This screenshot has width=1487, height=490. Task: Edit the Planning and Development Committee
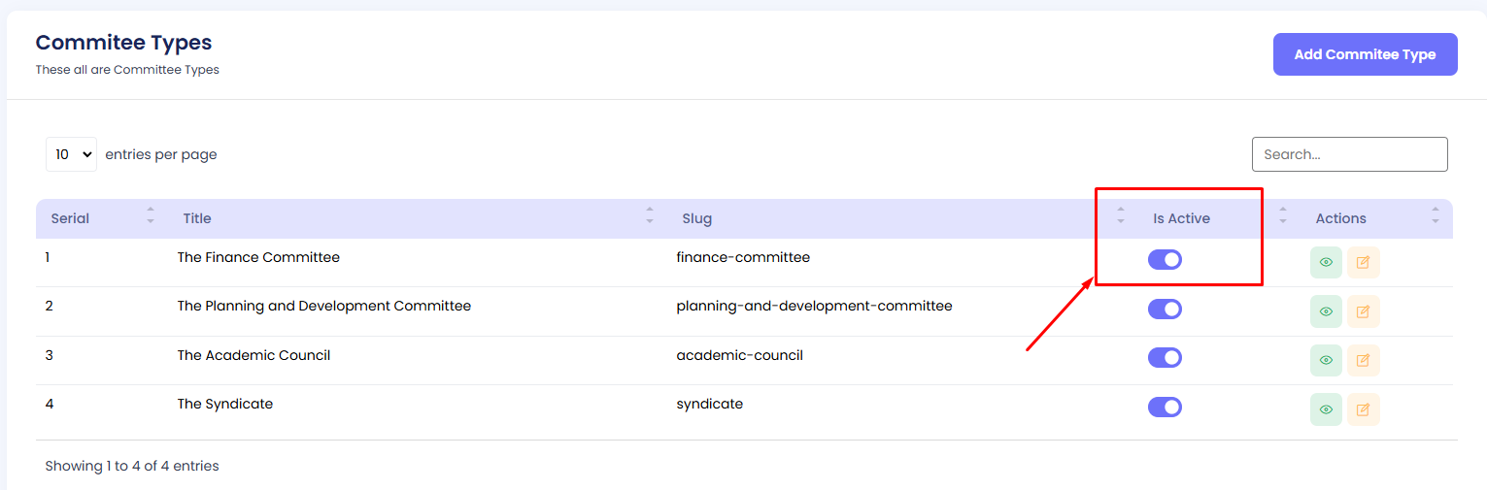click(1363, 311)
